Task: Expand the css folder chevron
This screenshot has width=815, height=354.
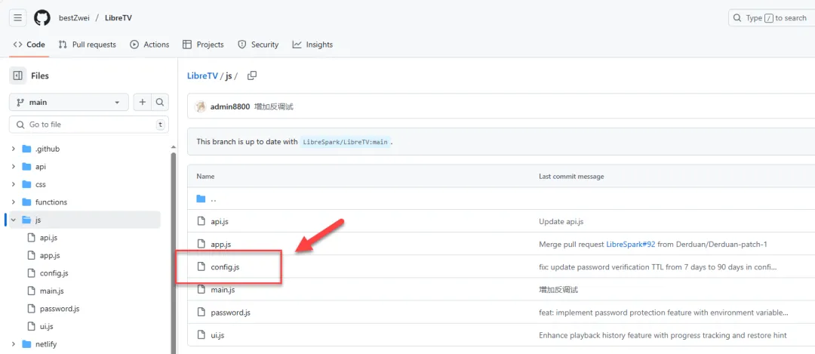Action: pyautogui.click(x=14, y=184)
